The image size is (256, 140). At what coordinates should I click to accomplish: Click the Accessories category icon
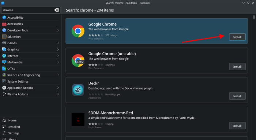4,24
